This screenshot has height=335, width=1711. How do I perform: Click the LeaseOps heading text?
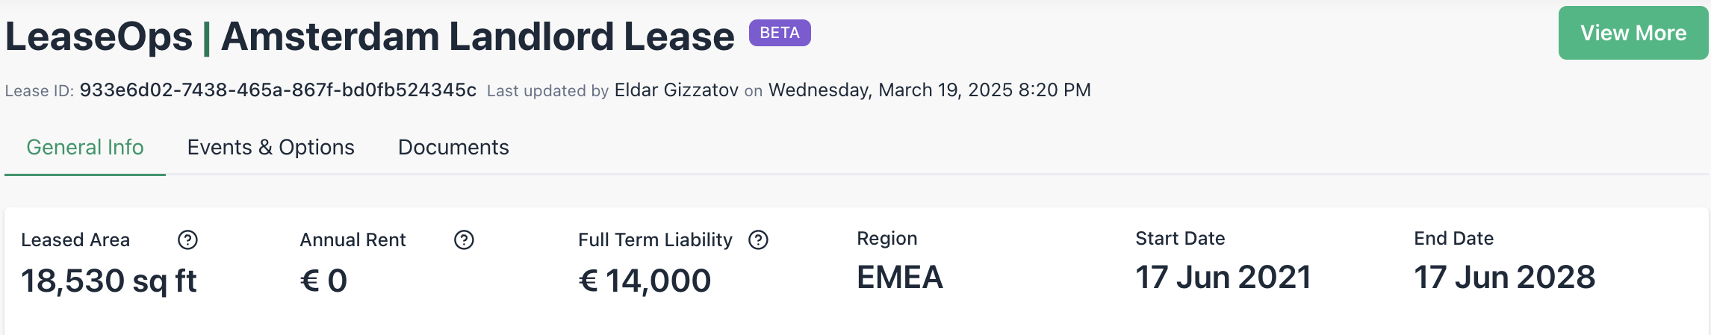pos(99,37)
